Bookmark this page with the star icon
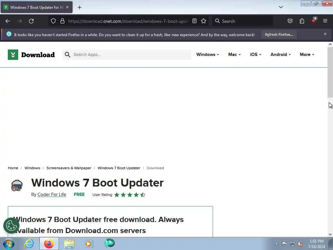333x250 pixels. tap(204, 21)
